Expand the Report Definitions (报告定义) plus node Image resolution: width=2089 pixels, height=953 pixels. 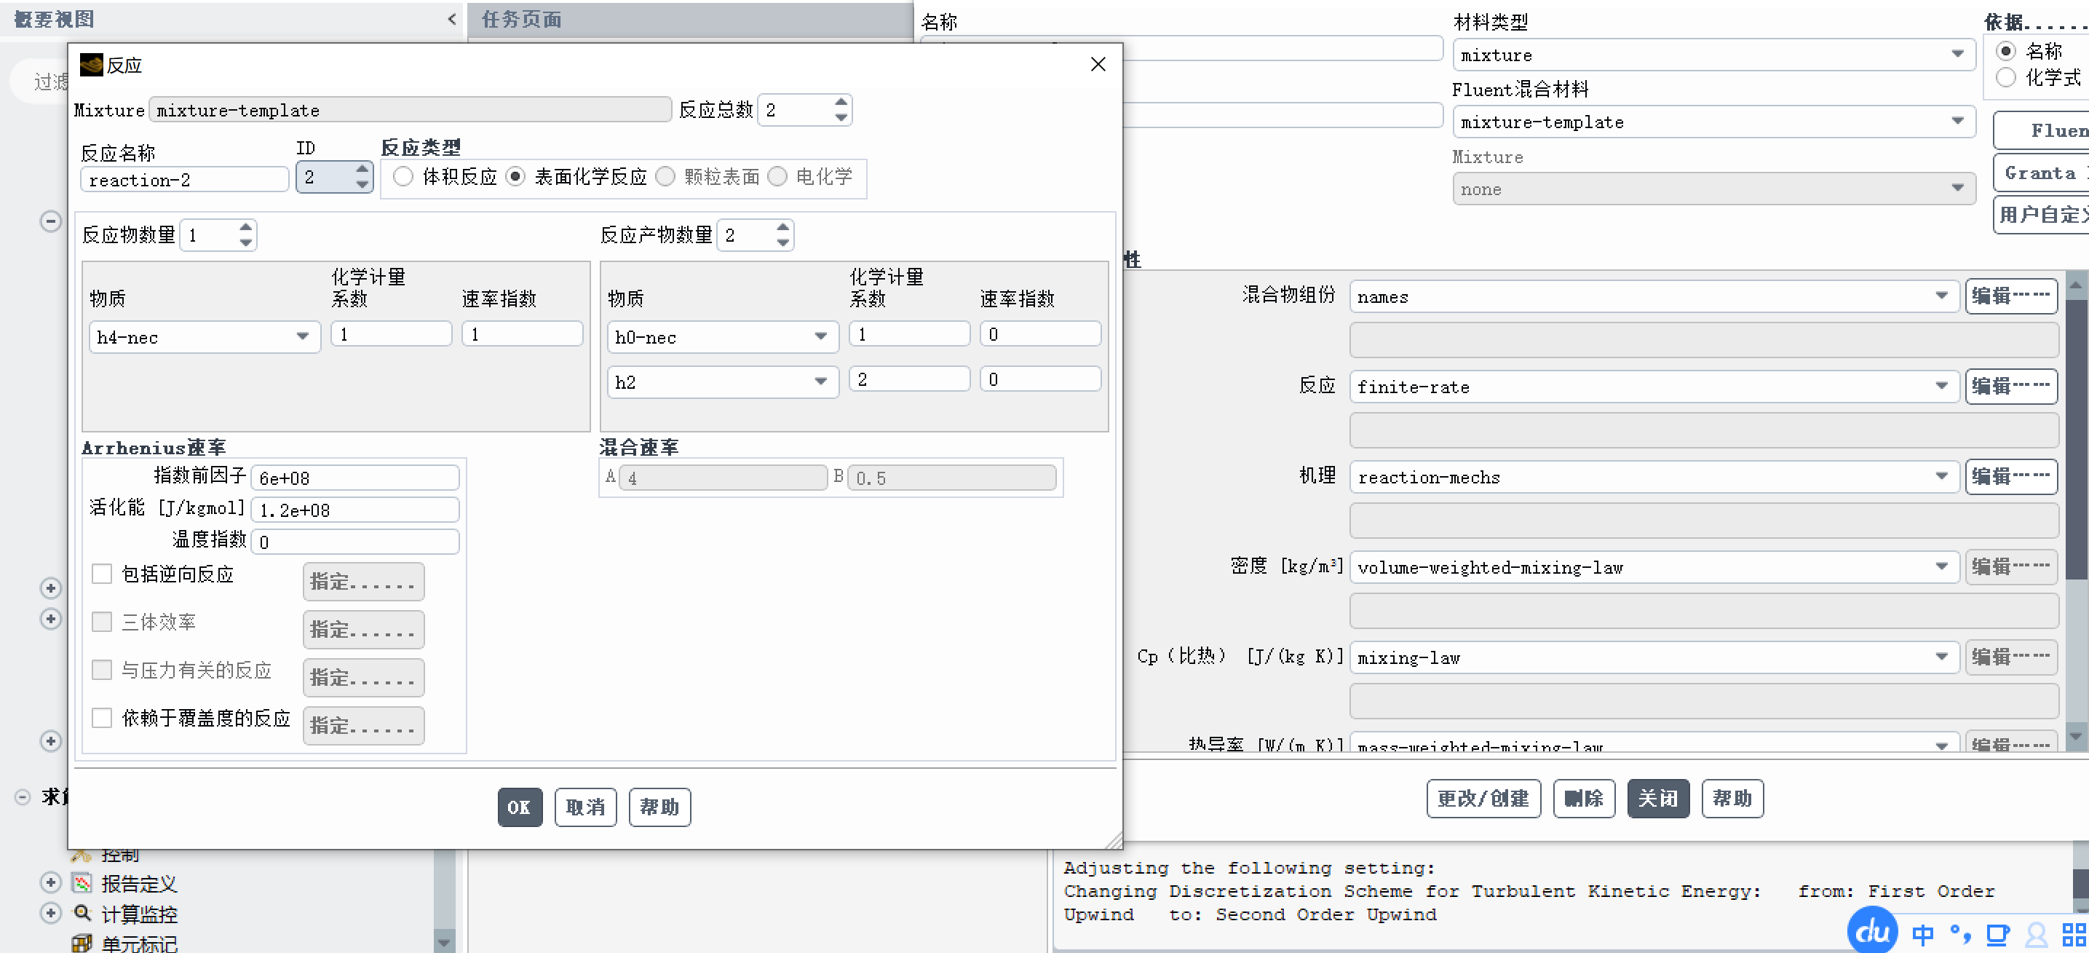tap(50, 882)
